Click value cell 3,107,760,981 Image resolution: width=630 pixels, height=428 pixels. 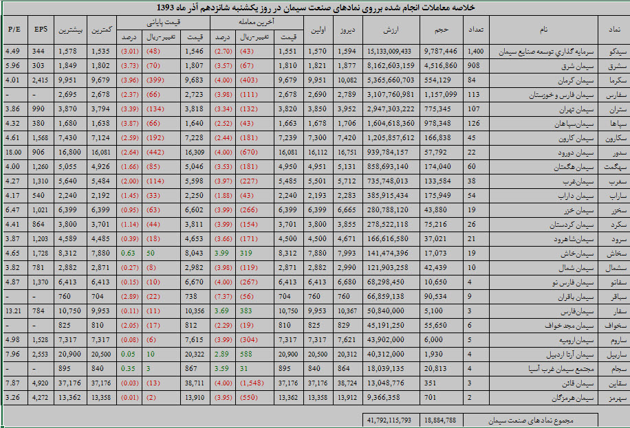(x=391, y=95)
